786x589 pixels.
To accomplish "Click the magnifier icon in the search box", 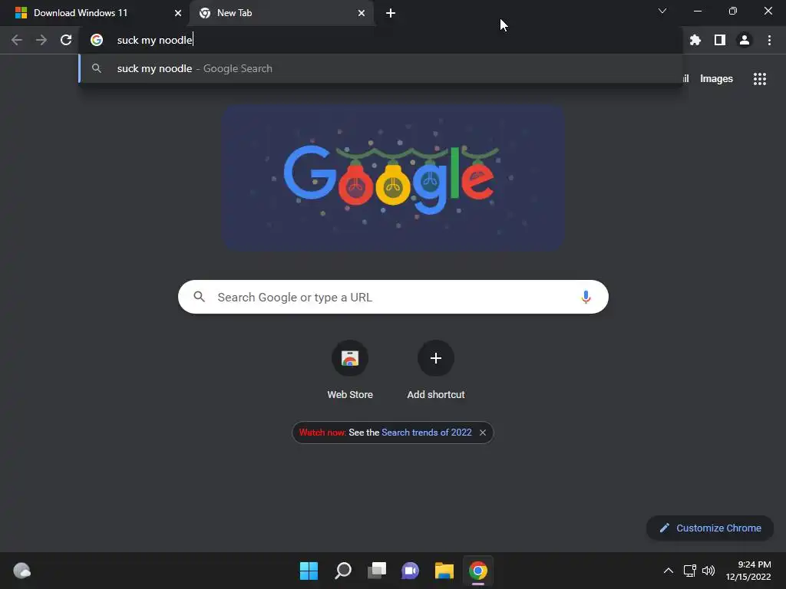I will [x=199, y=297].
